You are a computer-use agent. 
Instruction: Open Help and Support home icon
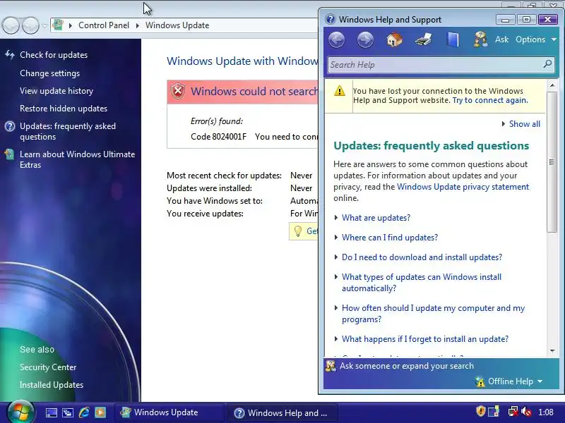[394, 39]
